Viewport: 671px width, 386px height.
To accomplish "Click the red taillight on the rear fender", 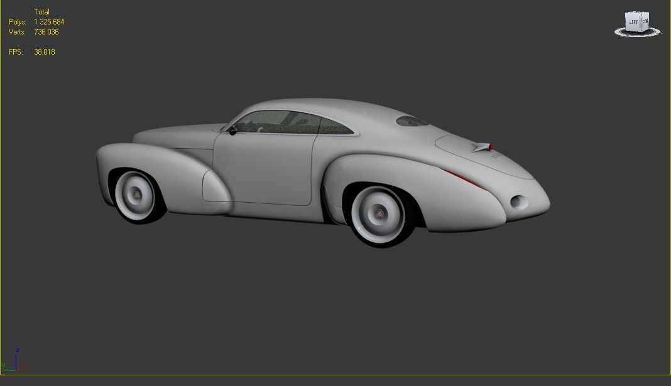I will click(463, 178).
